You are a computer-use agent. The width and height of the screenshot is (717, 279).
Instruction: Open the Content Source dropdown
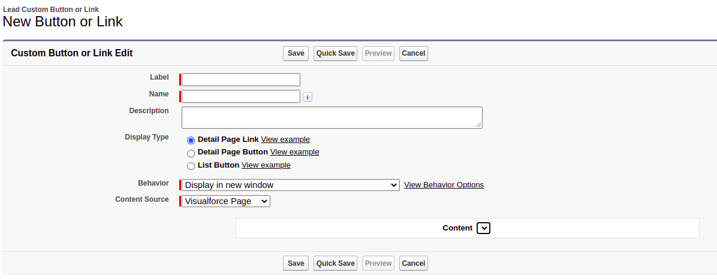pyautogui.click(x=226, y=201)
